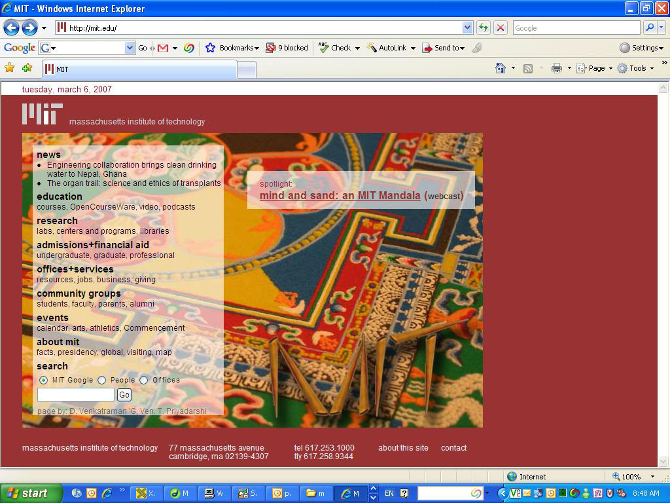The height and width of the screenshot is (503, 670).
Task: Expand the Home button dropdown arrow
Action: tap(513, 68)
